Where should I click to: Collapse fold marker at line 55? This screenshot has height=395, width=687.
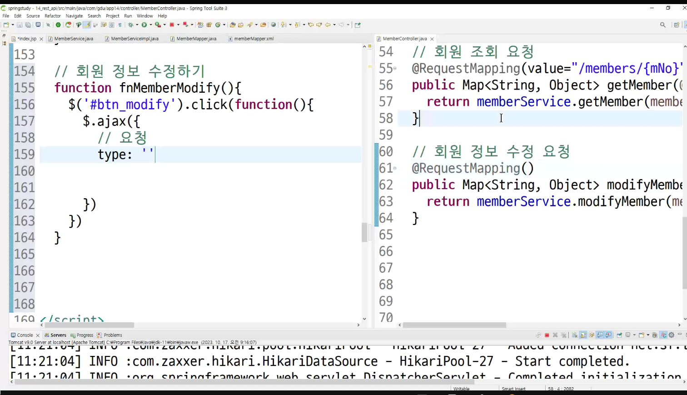point(395,69)
